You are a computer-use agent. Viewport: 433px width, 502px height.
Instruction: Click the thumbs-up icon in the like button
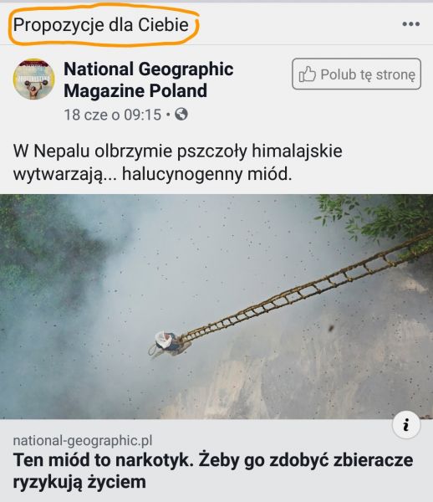(x=307, y=74)
